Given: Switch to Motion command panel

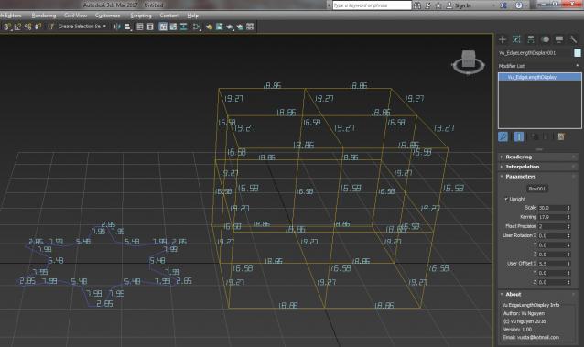Looking at the screenshot, I should pos(545,39).
